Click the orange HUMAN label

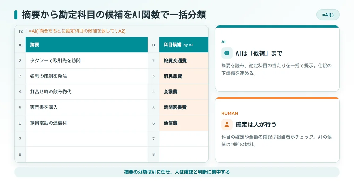(x=230, y=113)
